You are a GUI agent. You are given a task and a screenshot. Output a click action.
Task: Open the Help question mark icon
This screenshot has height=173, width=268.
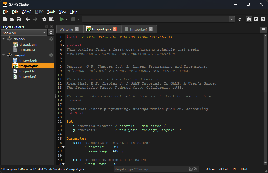click(263, 19)
